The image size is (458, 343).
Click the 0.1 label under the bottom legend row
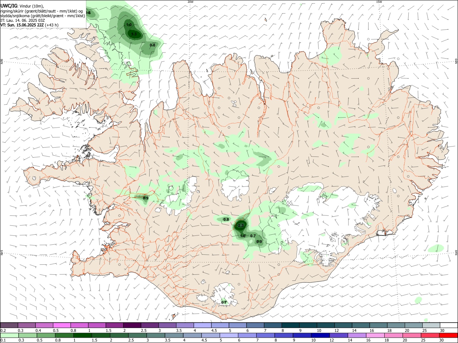[x=3, y=340]
